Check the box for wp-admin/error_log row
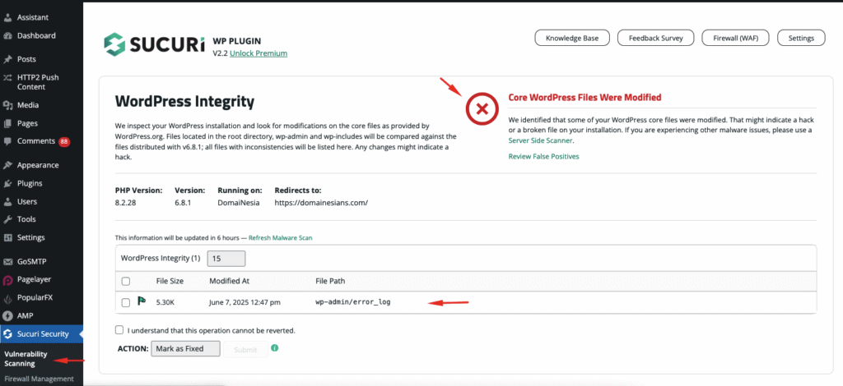The image size is (843, 386). (126, 302)
